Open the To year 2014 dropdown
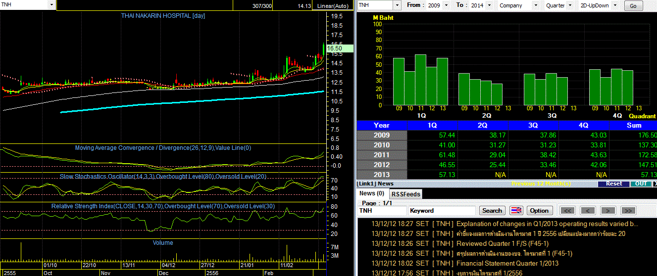This screenshot has height=276, width=657. [x=489, y=5]
